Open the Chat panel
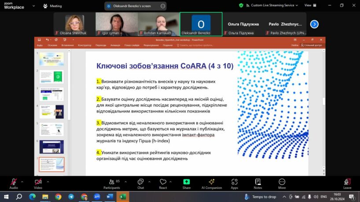The width and height of the screenshot is (360, 202). coord(140,183)
